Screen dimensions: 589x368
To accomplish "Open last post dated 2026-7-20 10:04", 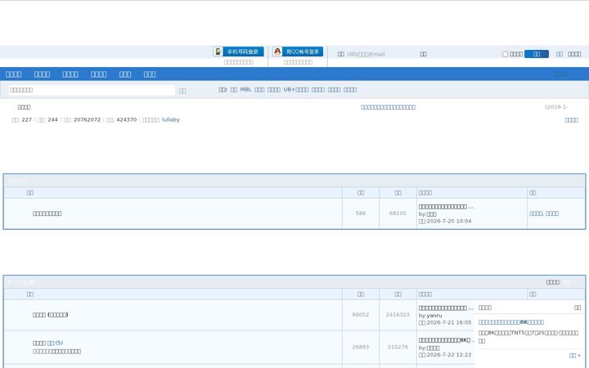I will point(446,207).
